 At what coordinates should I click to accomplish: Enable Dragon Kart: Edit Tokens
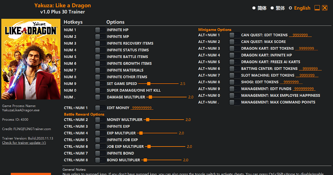pyautogui.click(x=234, y=48)
